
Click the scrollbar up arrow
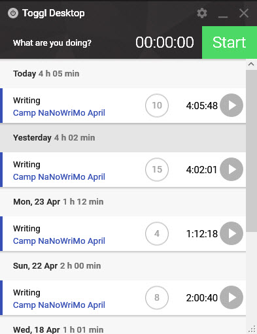pyautogui.click(x=251, y=64)
